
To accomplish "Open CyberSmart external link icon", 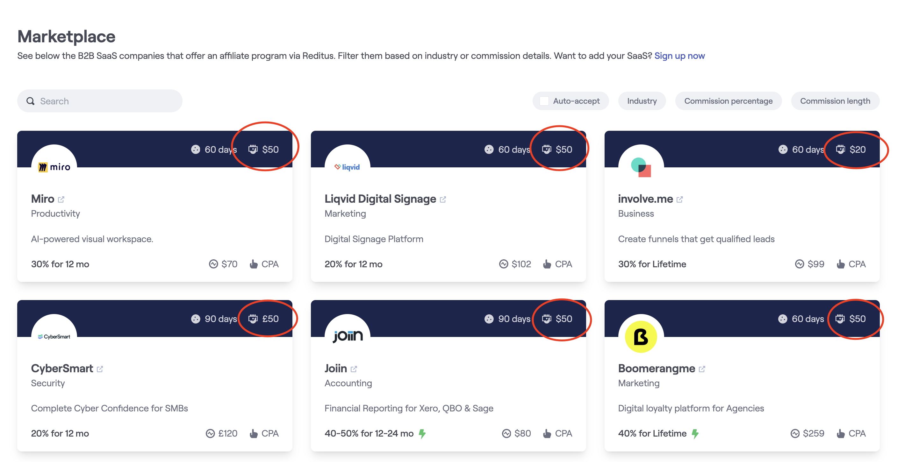I will click(x=100, y=369).
